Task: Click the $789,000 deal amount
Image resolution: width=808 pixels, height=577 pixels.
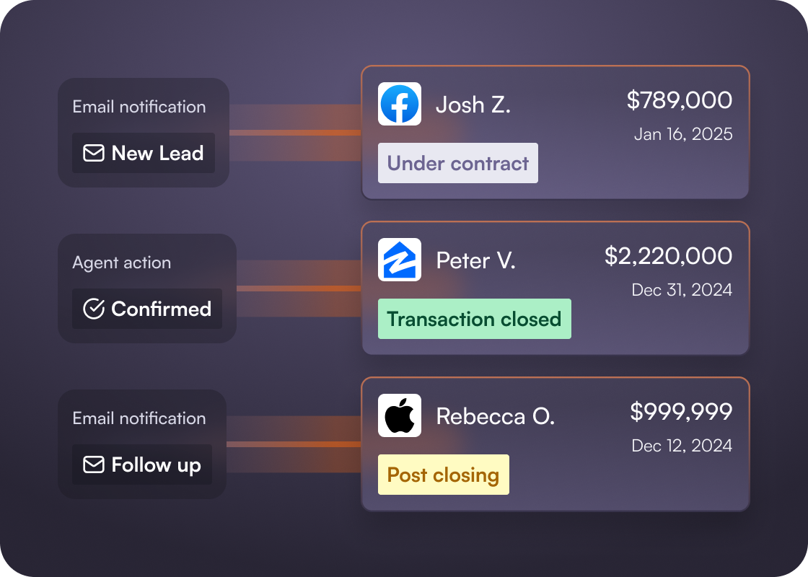Action: 679,100
